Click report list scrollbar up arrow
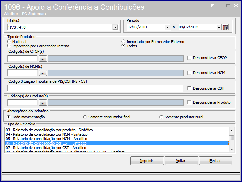Screen dimensions: 242x182 pos(232,131)
